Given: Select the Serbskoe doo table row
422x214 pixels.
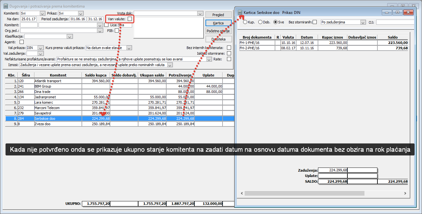Looking at the screenshot, I should tap(120, 119).
